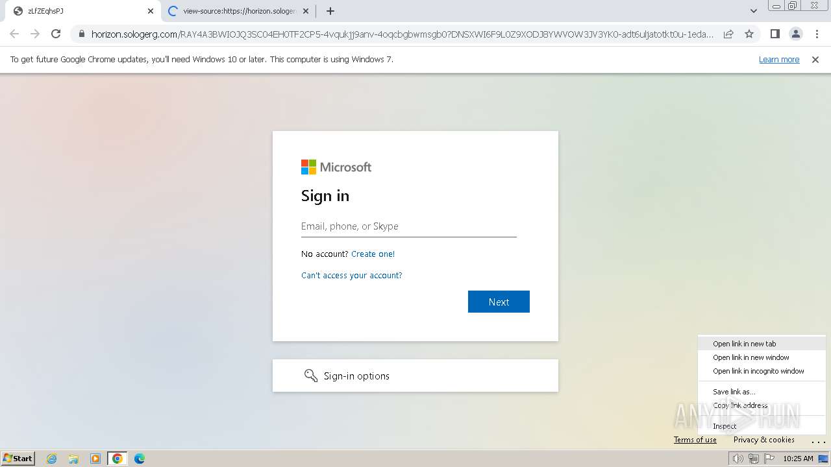831x467 pixels.
Task: Choose Inspect from context menu
Action: point(762,426)
